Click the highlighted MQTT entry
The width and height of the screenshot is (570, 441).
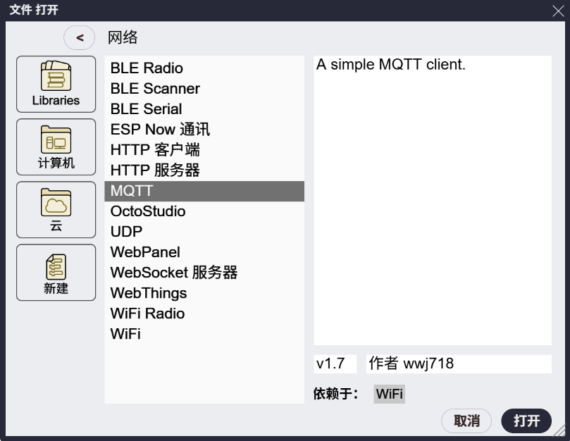204,191
